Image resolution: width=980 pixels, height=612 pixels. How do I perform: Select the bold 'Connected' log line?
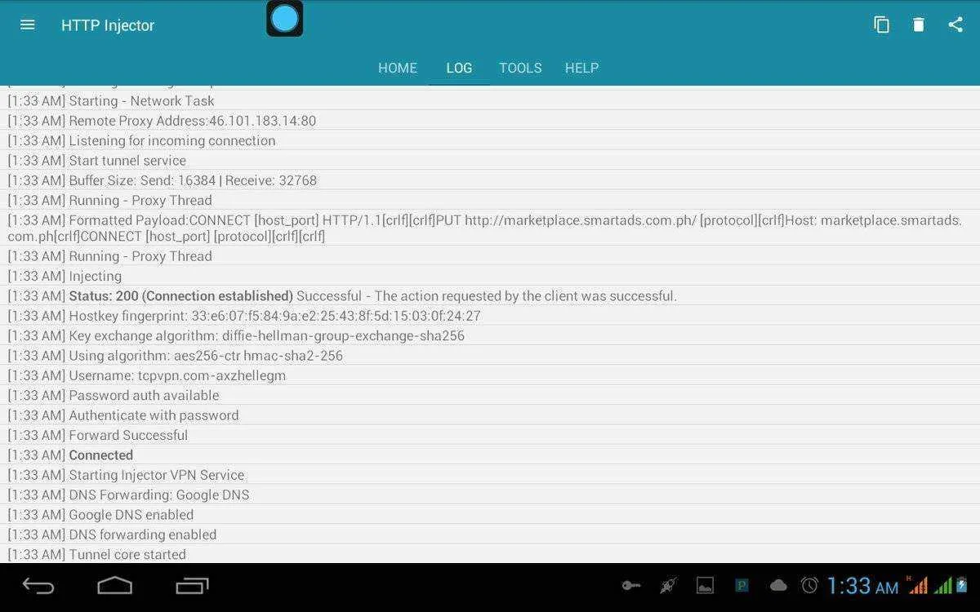(490, 455)
